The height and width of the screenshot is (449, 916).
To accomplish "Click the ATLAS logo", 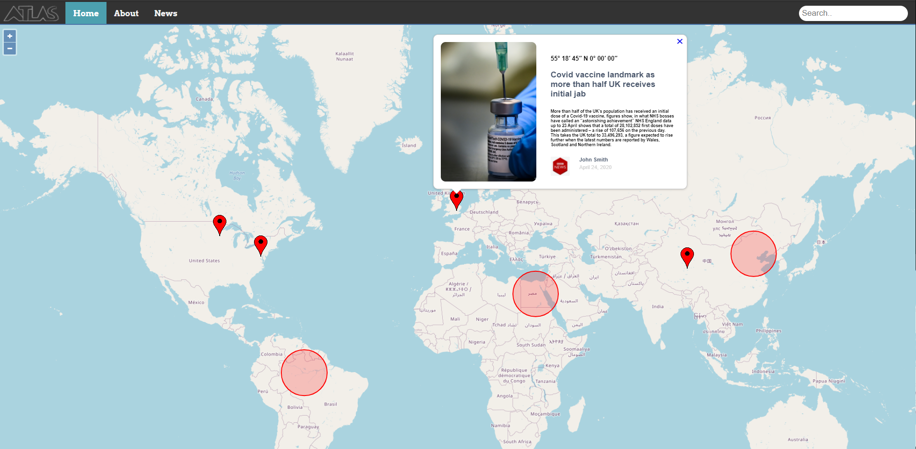I will pos(32,13).
